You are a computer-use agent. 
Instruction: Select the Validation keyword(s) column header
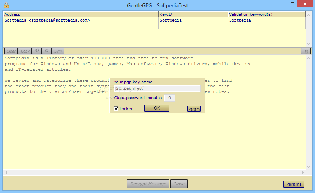click(x=267, y=14)
